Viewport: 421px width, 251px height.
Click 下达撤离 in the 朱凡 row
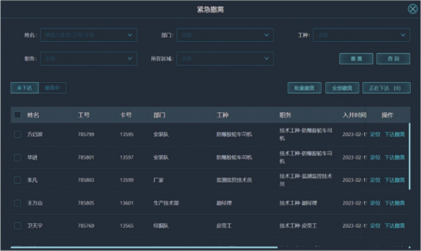(395, 180)
